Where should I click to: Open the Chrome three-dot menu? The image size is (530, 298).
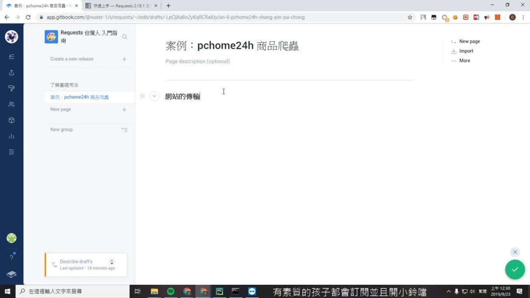tap(524, 17)
